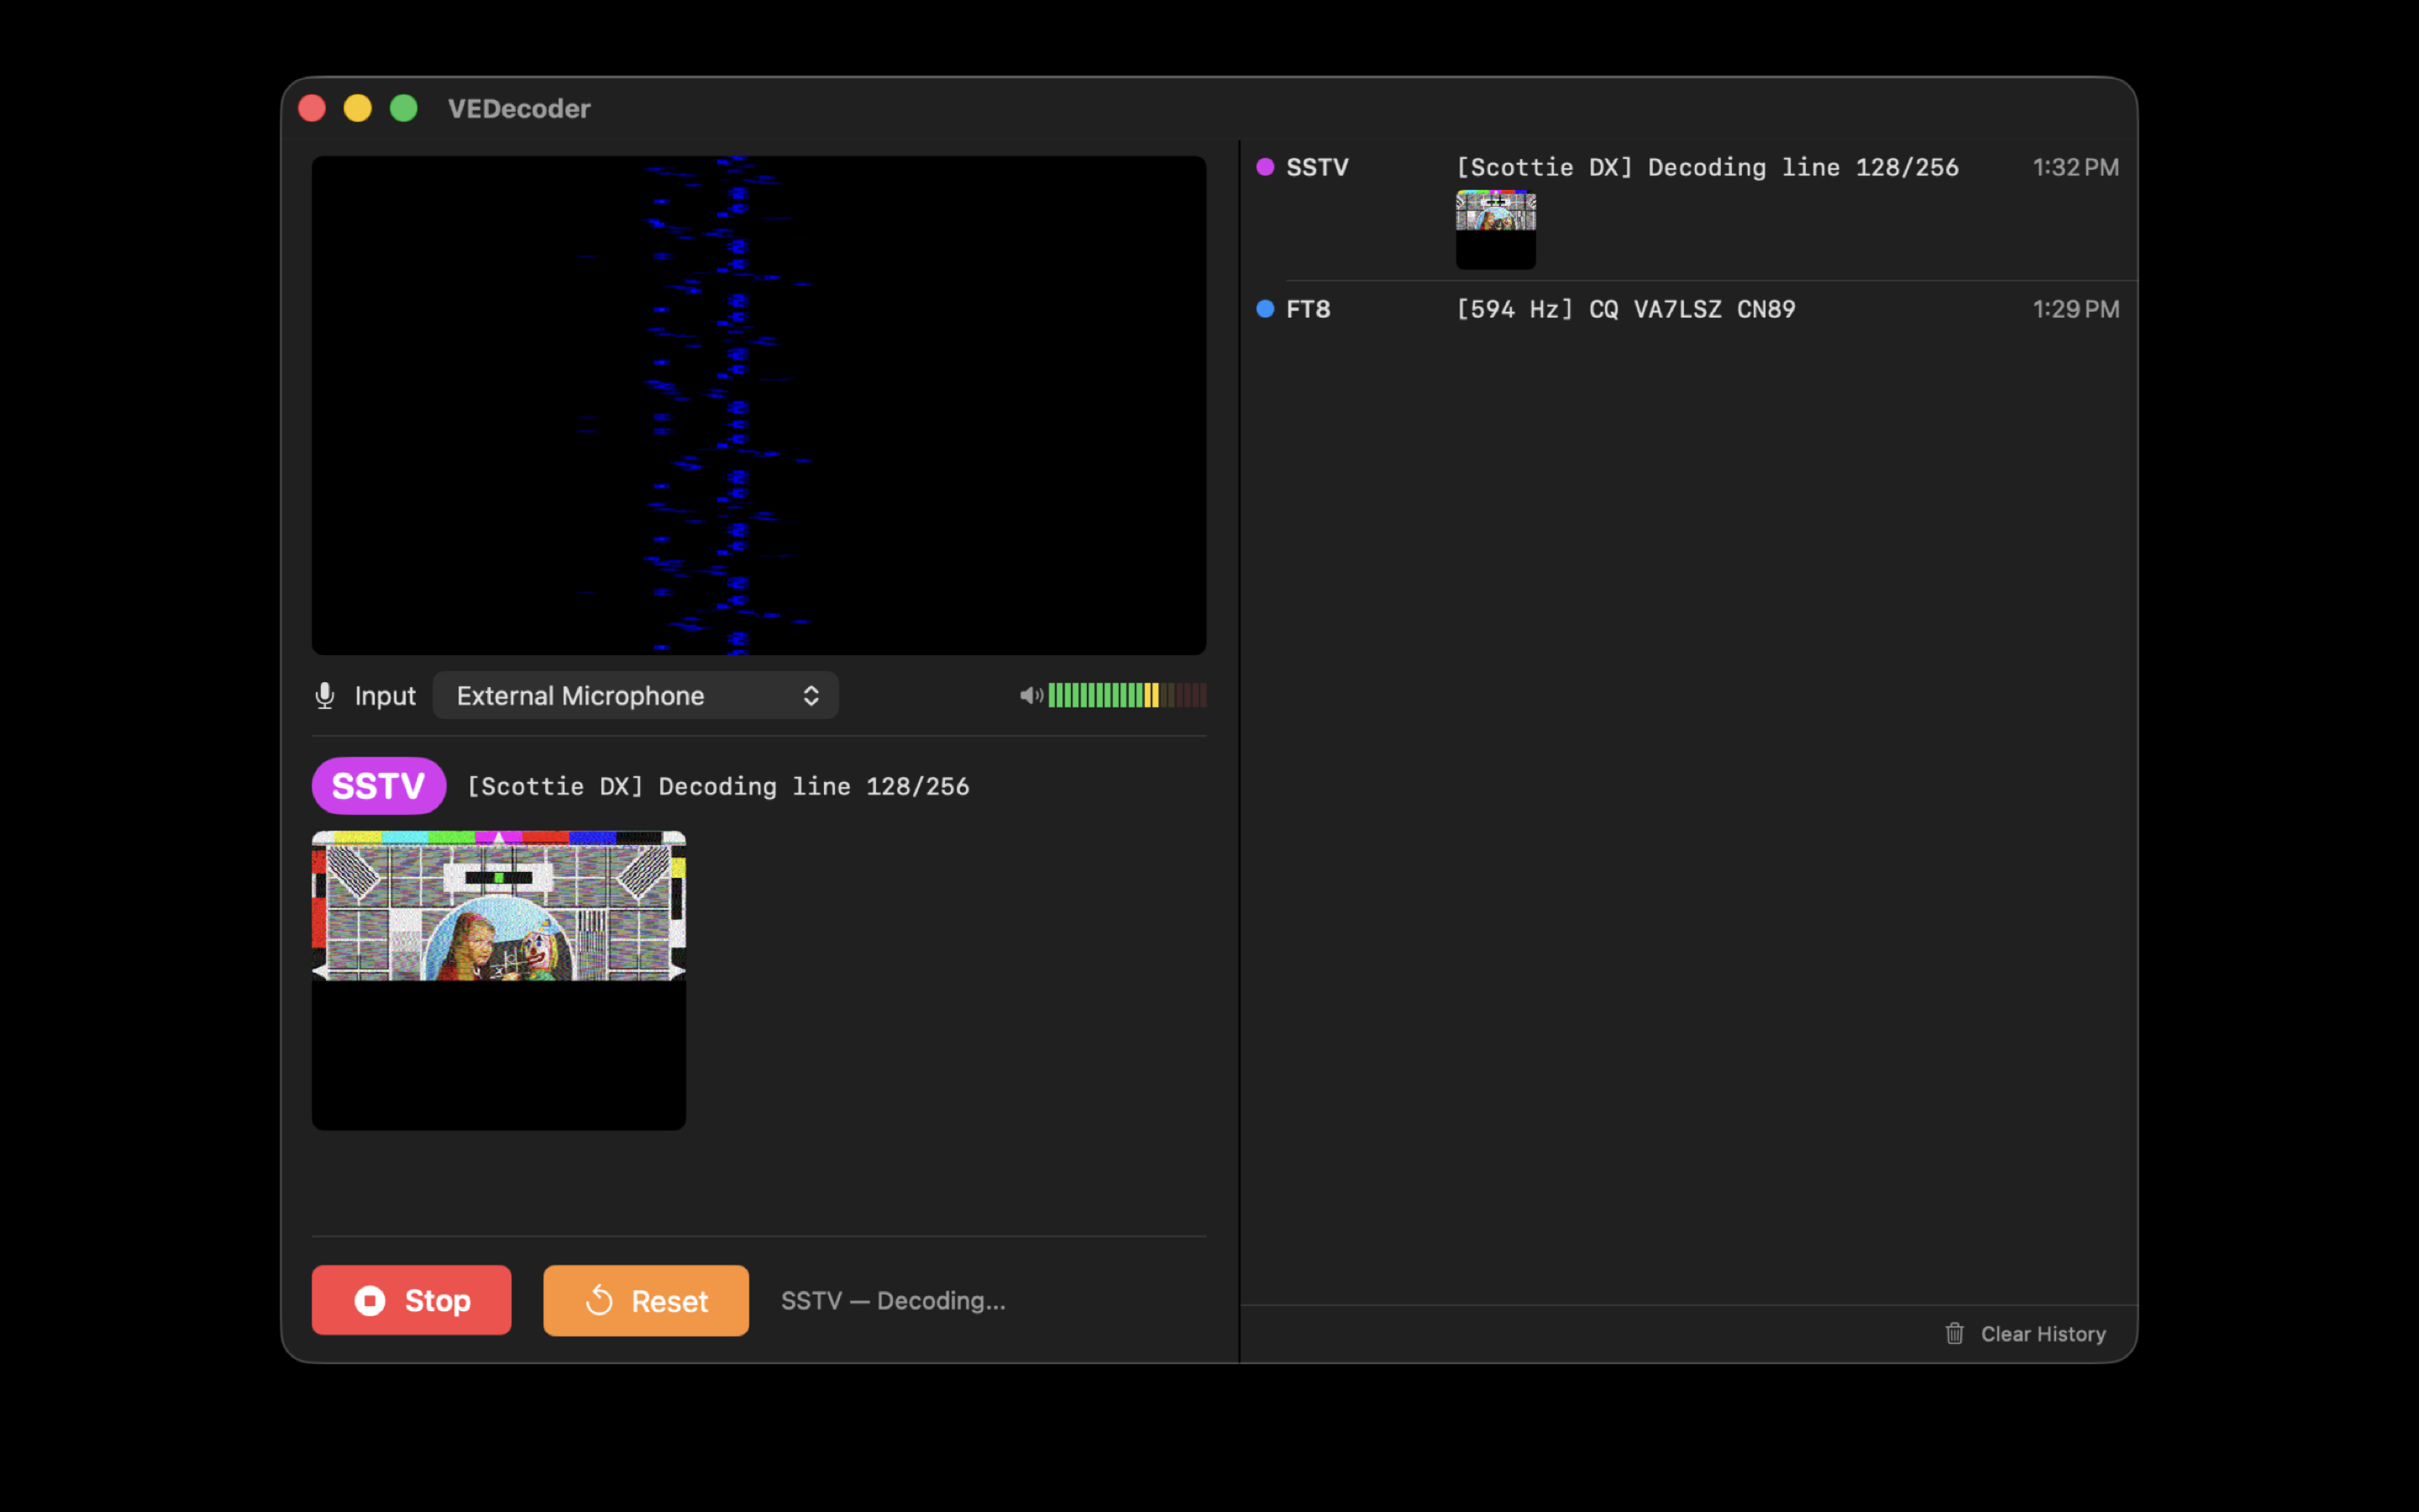Click the reset arrow icon inside the Reset button
Image resolution: width=2419 pixels, height=1512 pixels.
(x=601, y=1300)
